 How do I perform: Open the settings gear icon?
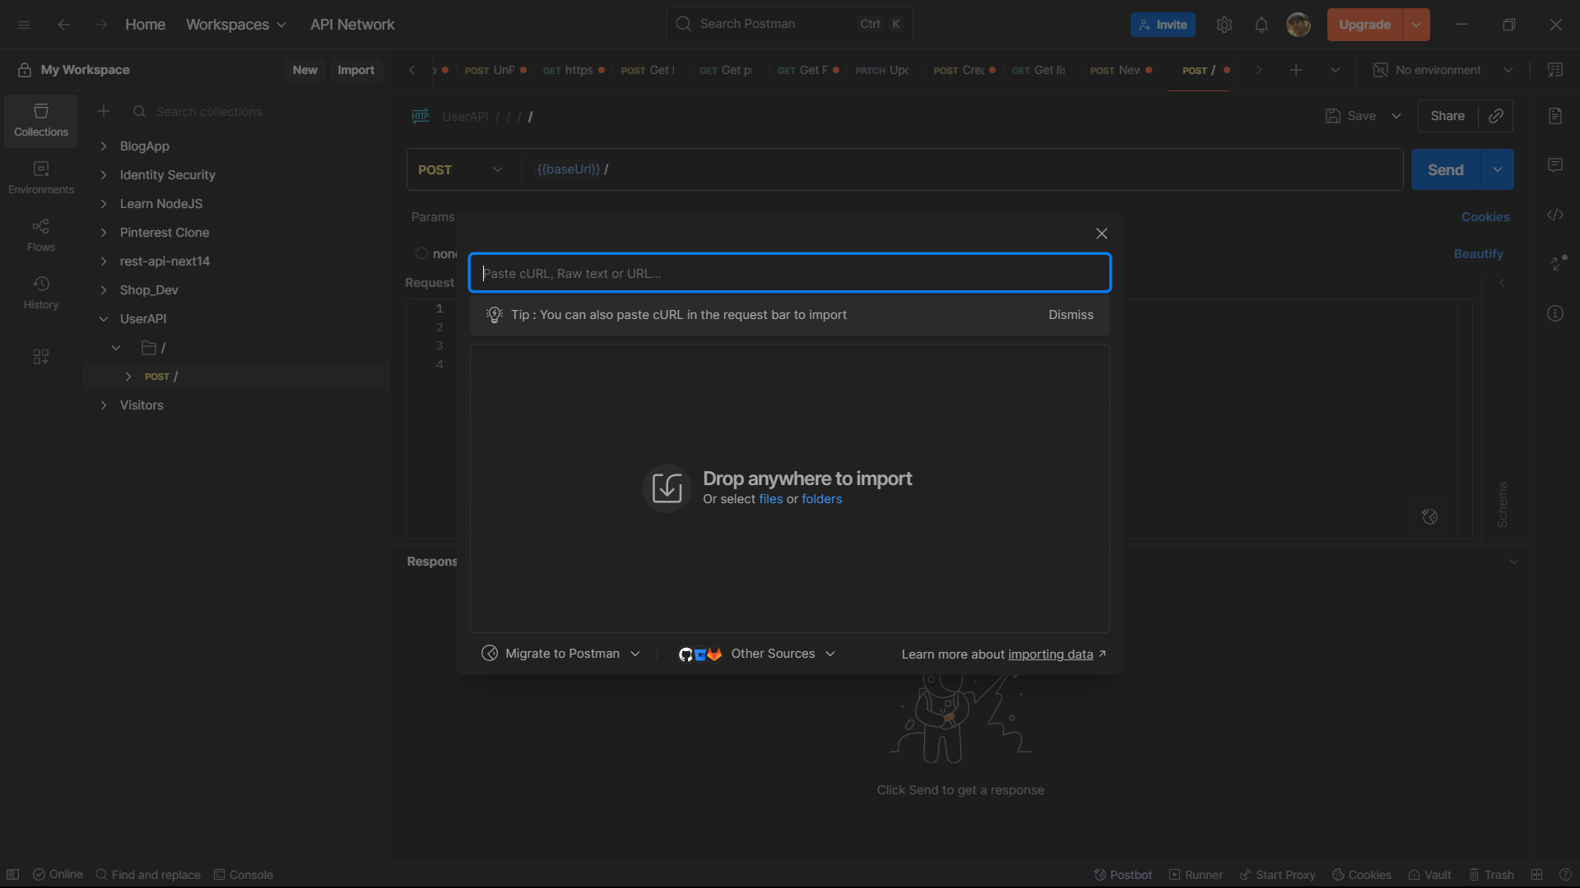1224,25
